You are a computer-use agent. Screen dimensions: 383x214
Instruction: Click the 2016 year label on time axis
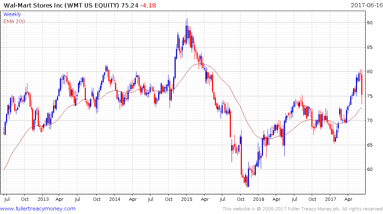tap(259, 199)
